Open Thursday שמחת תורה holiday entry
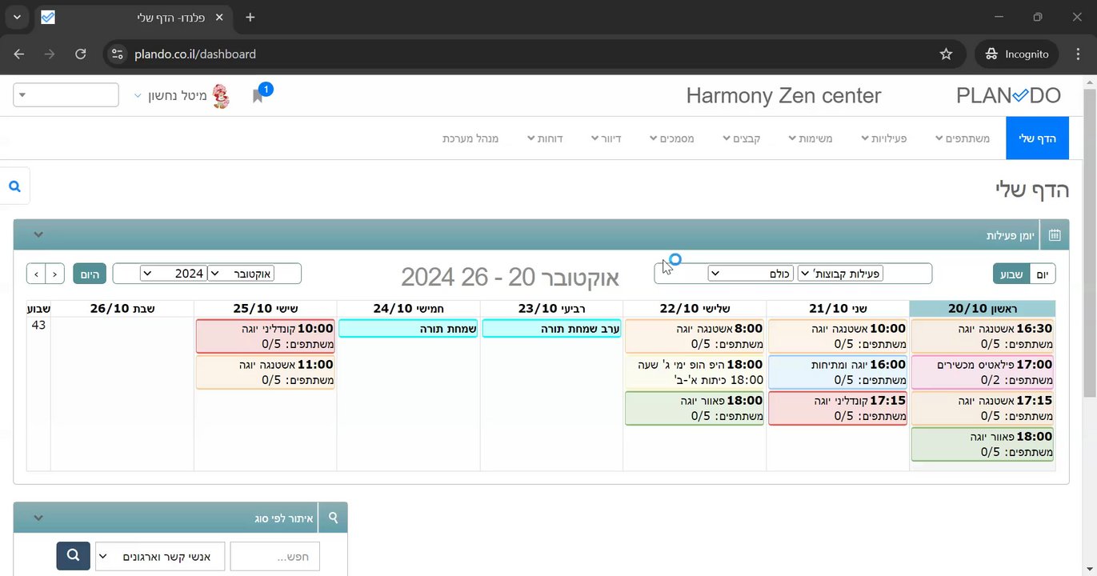1097x576 pixels. (408, 328)
